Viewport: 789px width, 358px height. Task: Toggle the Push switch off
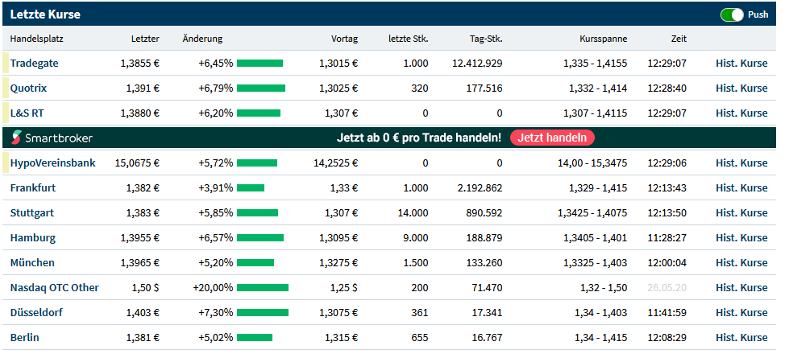pos(732,14)
